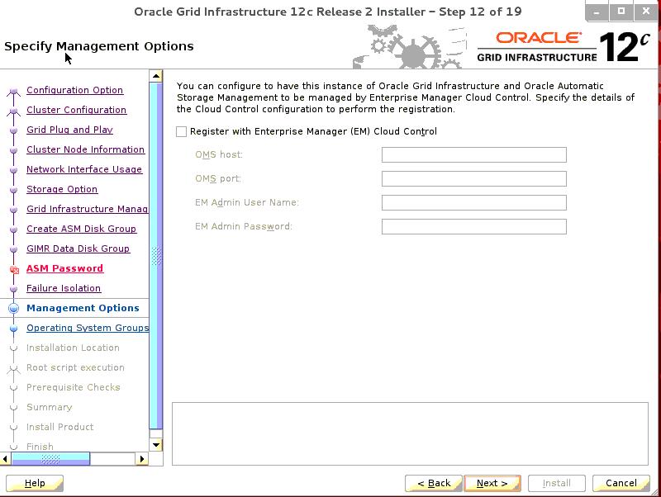Open Create ASM Disk Group step

[x=81, y=229]
